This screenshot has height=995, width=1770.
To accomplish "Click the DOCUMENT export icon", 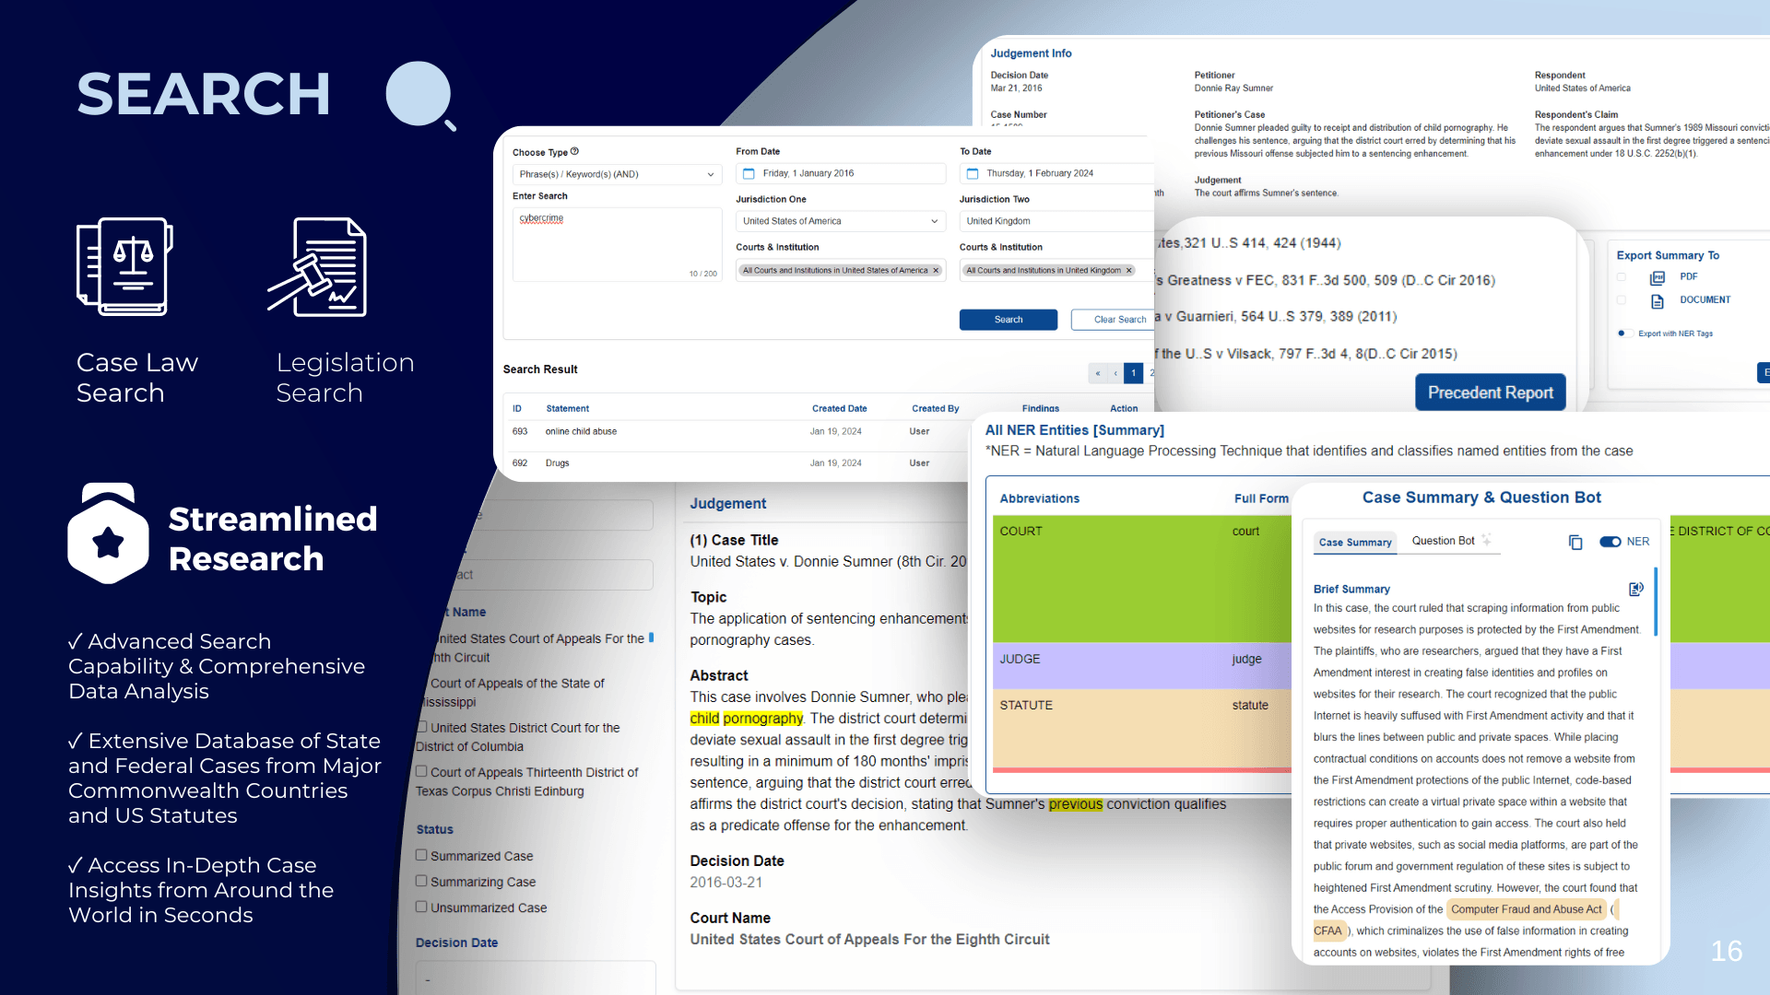I will click(x=1658, y=301).
